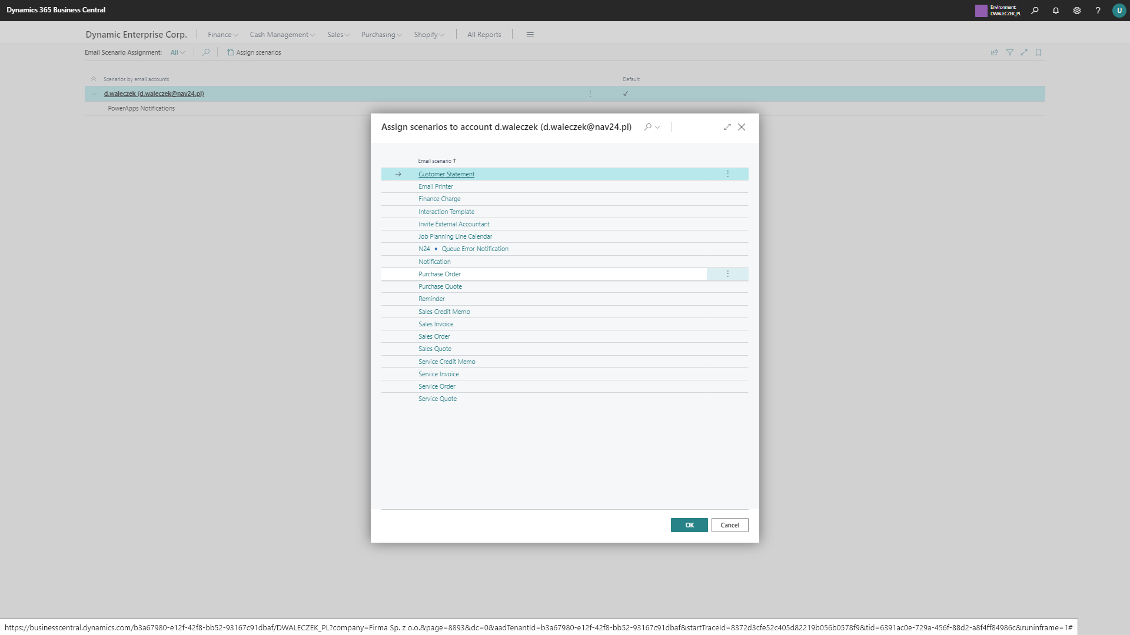Viewport: 1130px width, 635px height.
Task: Click Dynamics 365 Business Central title
Action: (x=56, y=10)
